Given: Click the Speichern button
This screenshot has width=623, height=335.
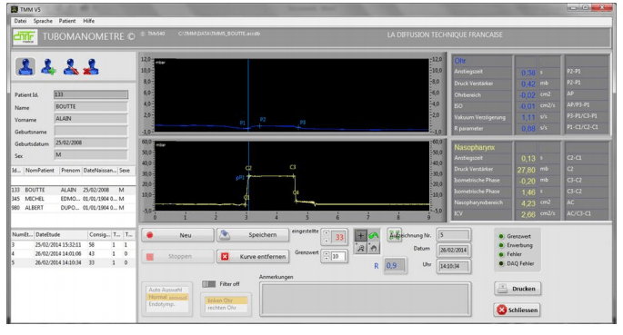Looking at the screenshot, I should [x=253, y=235].
